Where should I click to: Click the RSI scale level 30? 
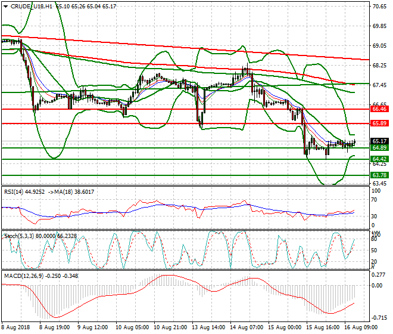374,217
